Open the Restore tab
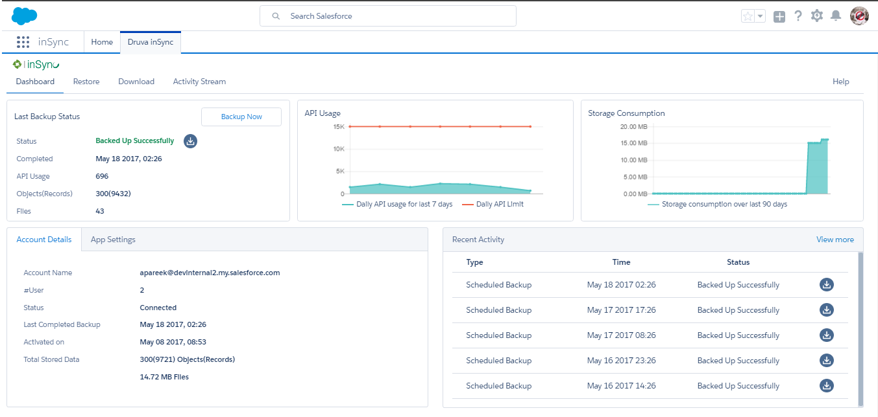 coord(86,82)
